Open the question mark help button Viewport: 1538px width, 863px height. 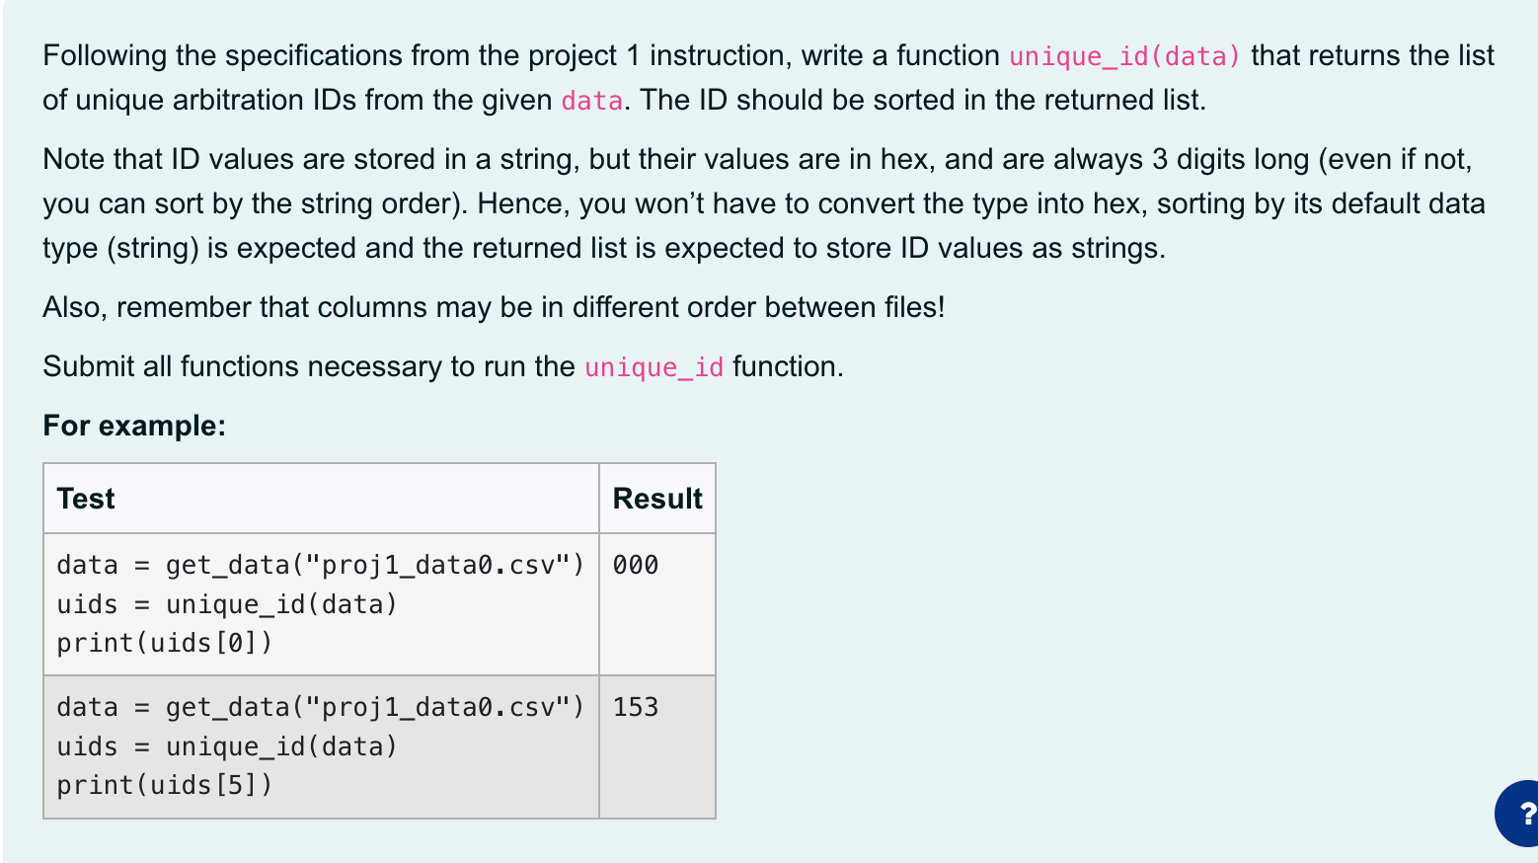[1518, 814]
